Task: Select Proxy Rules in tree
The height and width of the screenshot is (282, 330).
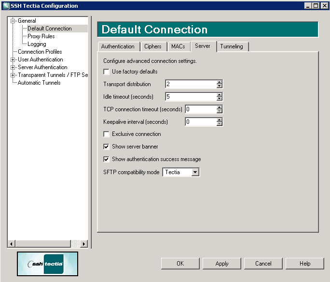Action: point(41,36)
